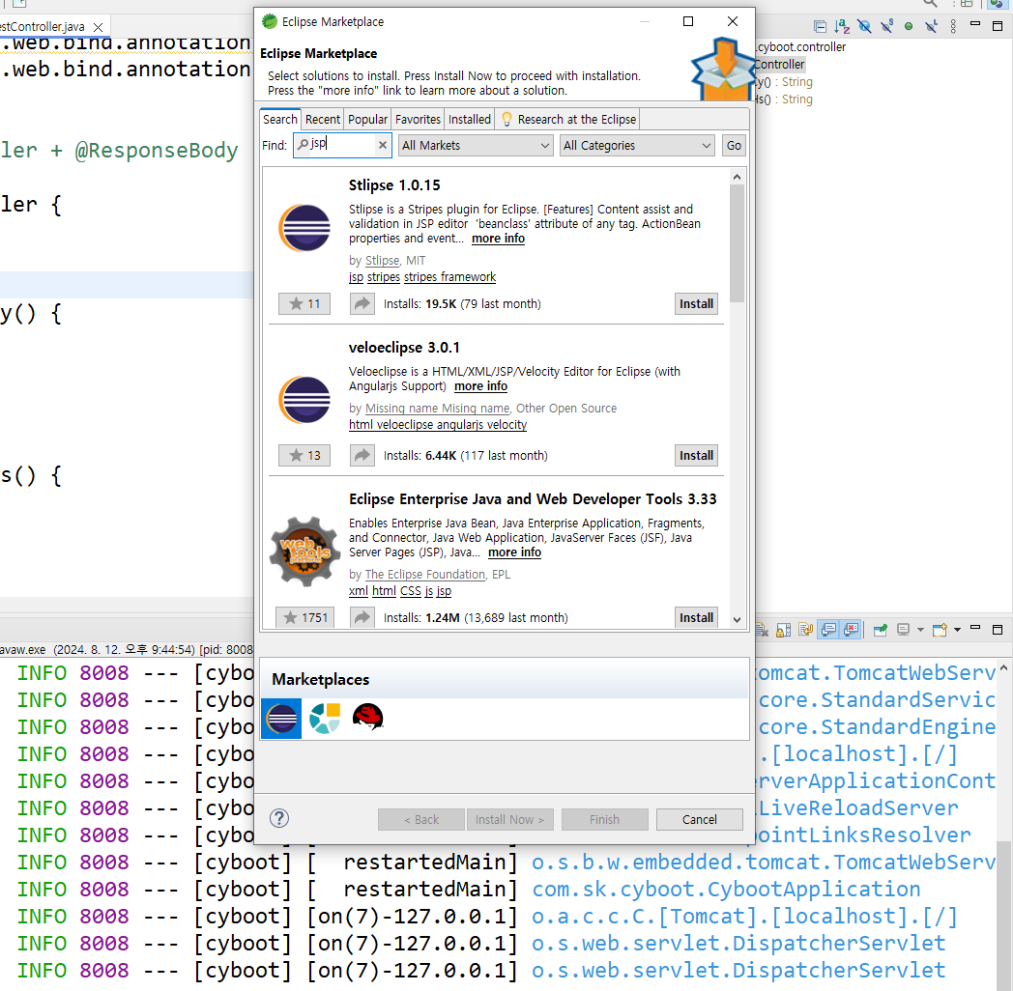Screen dimensions: 1013x991
Task: Toggle Show Console on standard output
Action: [x=828, y=630]
